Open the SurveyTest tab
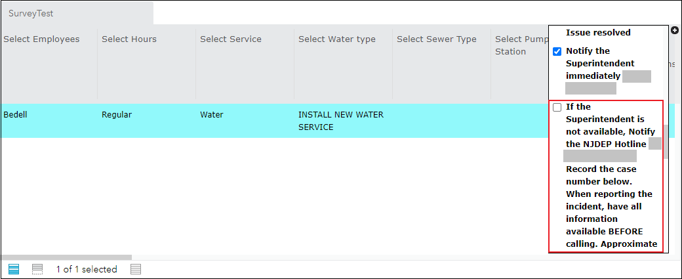 point(31,13)
